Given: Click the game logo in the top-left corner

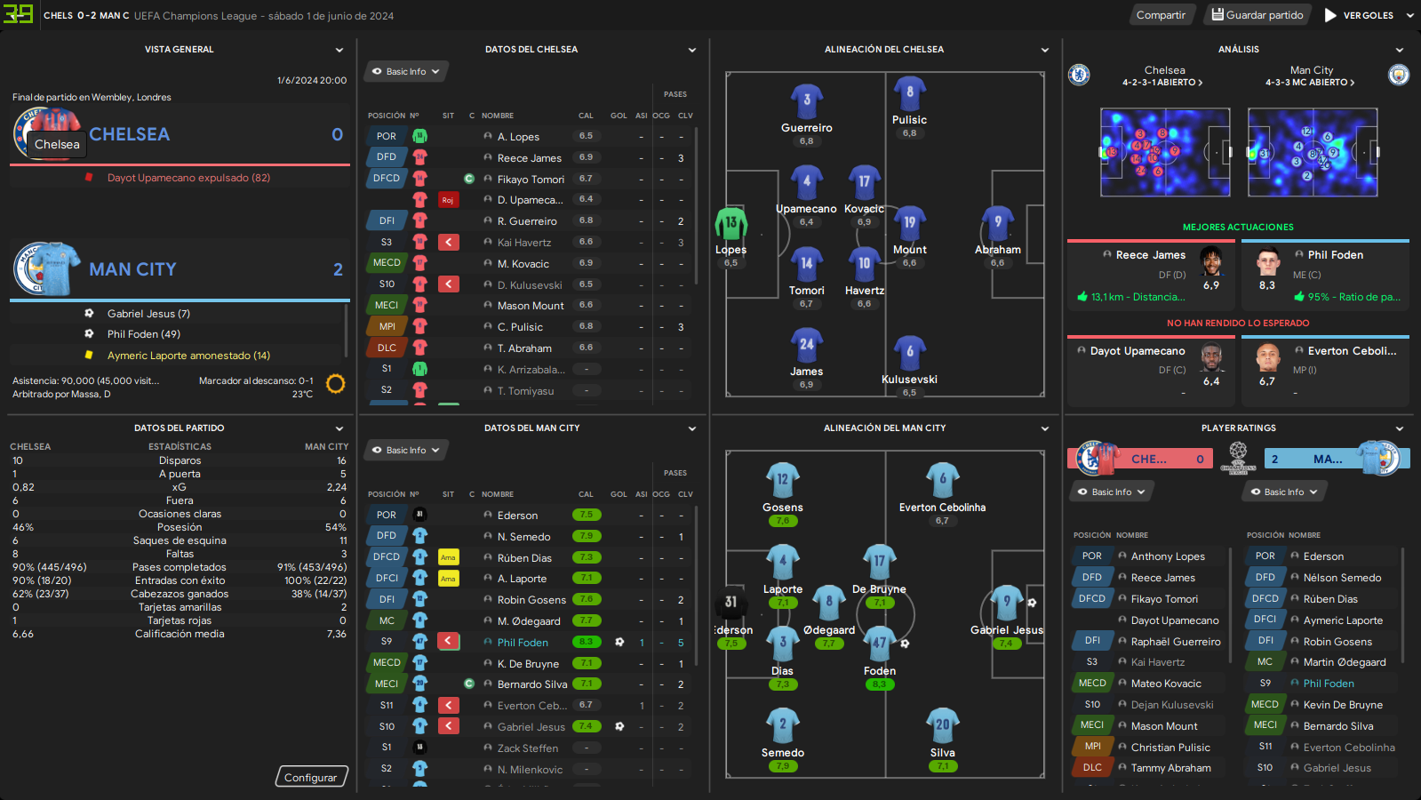Looking at the screenshot, I should [19, 14].
